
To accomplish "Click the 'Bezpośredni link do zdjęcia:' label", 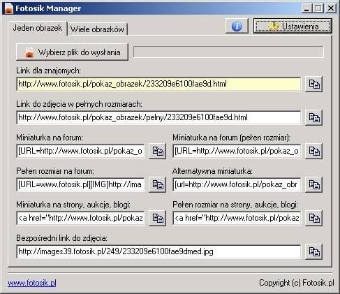I will (61, 238).
